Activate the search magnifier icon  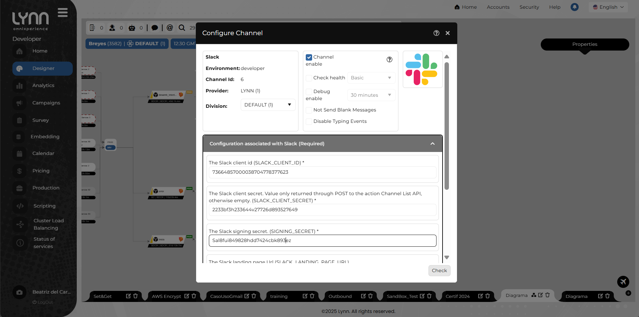(182, 28)
